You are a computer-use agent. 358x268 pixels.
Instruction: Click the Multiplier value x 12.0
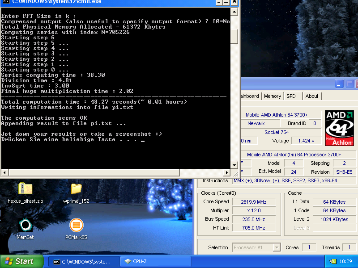coord(254,210)
